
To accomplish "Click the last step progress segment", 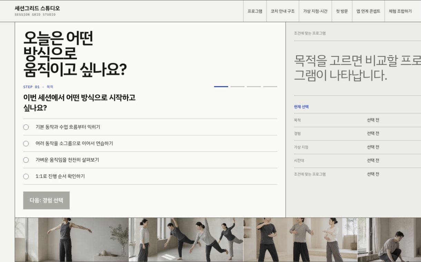I will [270, 86].
